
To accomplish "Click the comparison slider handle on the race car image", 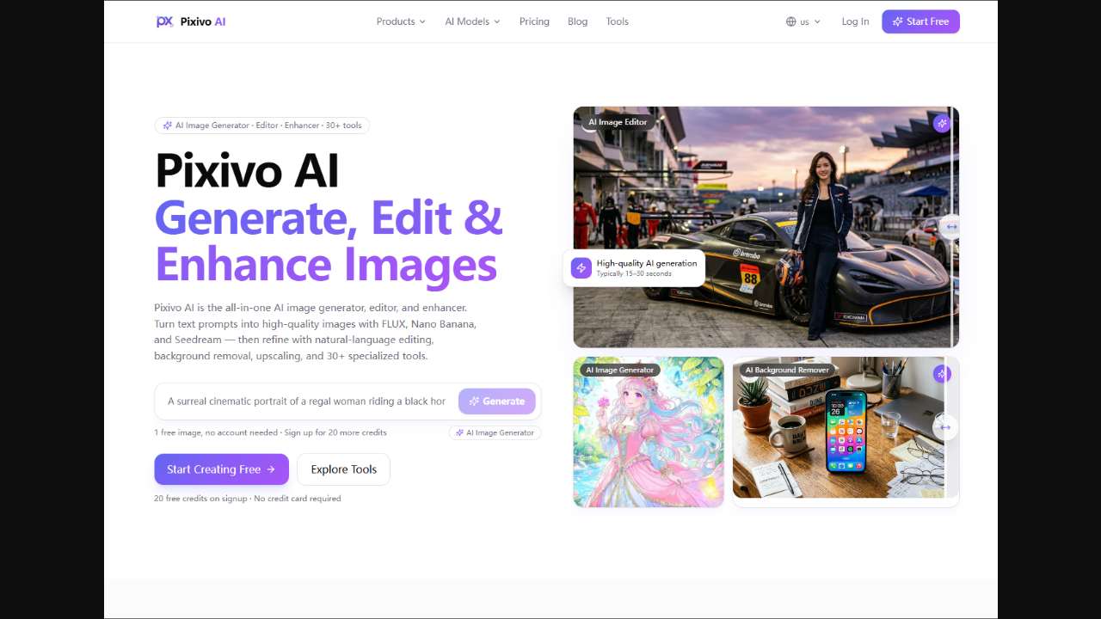I will click(x=951, y=227).
